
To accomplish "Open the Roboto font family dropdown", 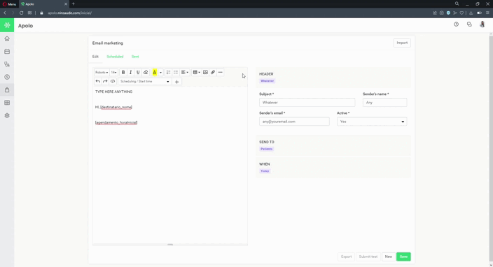I will pos(102,73).
